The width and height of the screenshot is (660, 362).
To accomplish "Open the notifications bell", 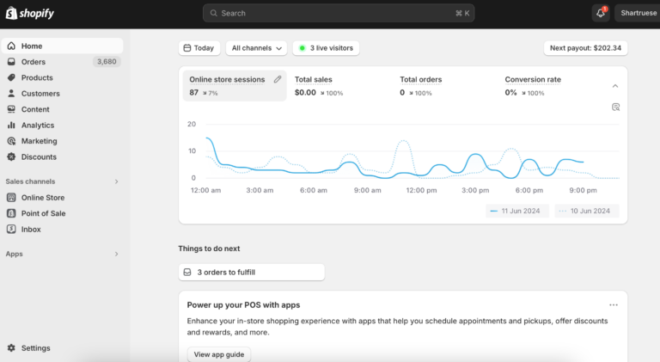I will click(601, 13).
